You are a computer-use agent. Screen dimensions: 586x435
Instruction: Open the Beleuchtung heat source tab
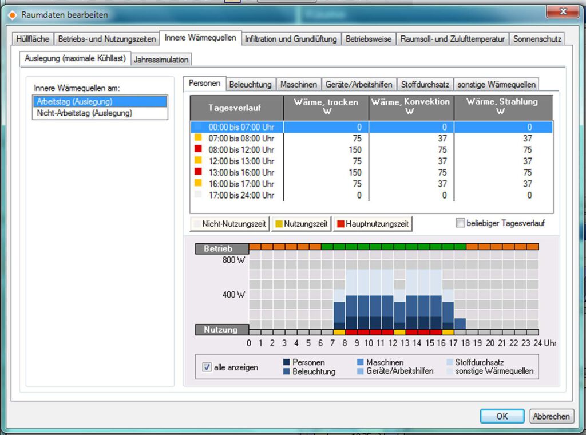point(251,85)
